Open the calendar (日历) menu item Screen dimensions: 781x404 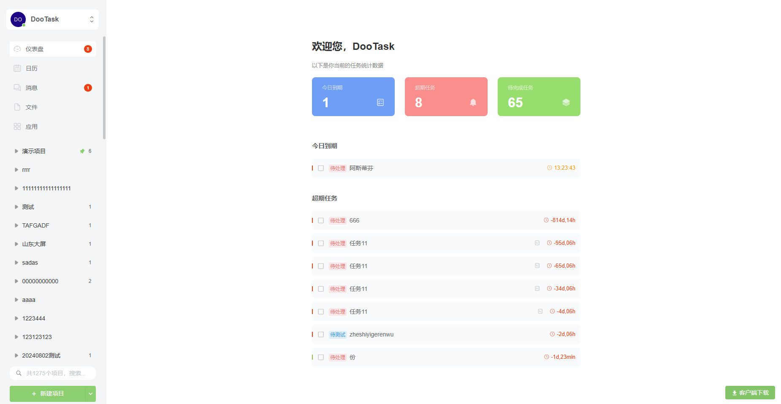click(53, 68)
